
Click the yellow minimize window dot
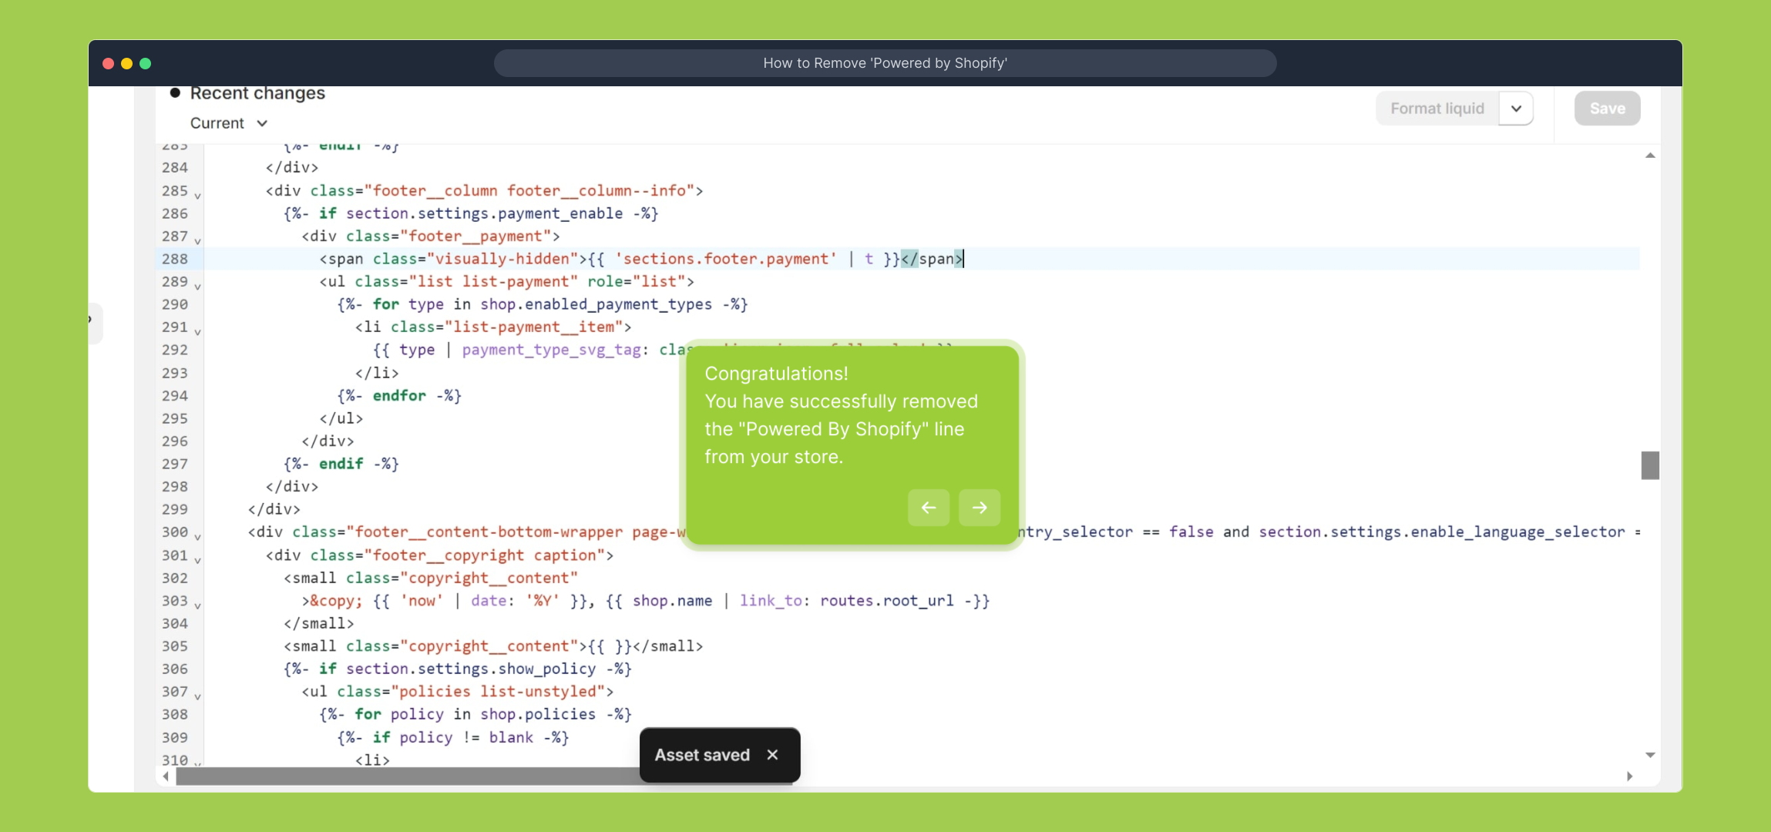tap(127, 63)
